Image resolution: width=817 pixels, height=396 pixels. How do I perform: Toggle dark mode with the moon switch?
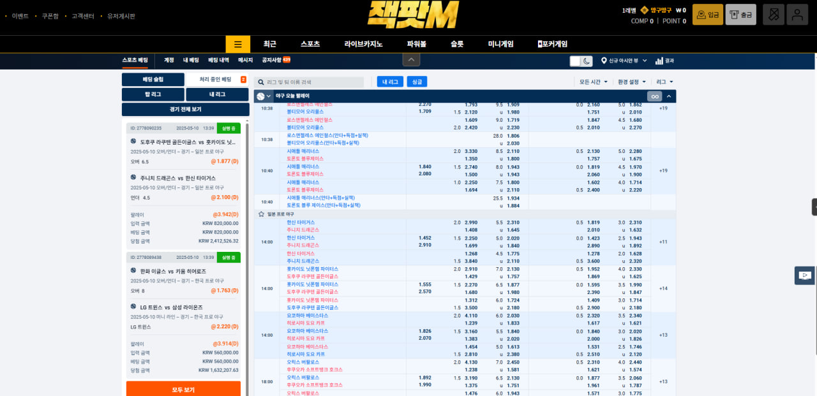pos(581,61)
